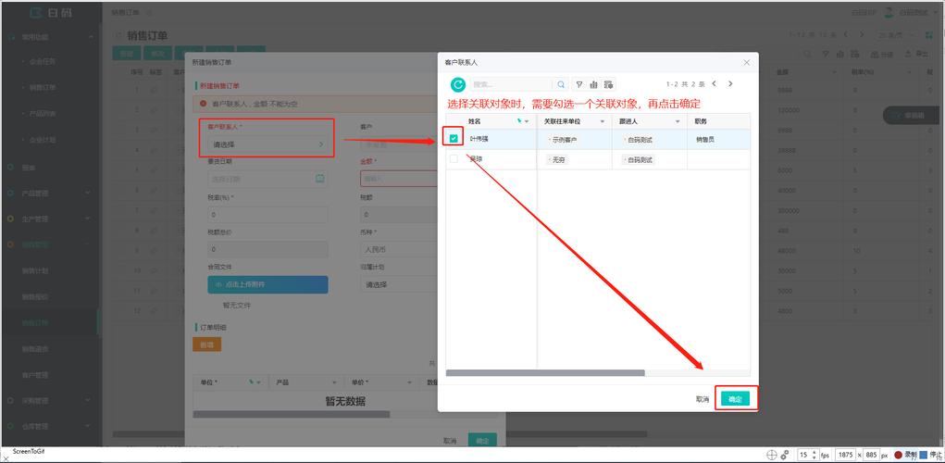Open the 产品 column dropdown in 订单明细

(x=334, y=382)
